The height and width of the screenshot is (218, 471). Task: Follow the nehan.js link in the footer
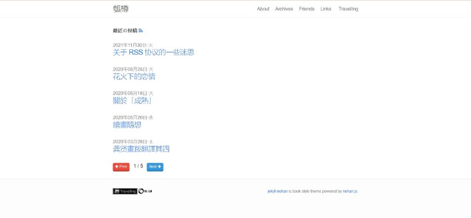350,192
